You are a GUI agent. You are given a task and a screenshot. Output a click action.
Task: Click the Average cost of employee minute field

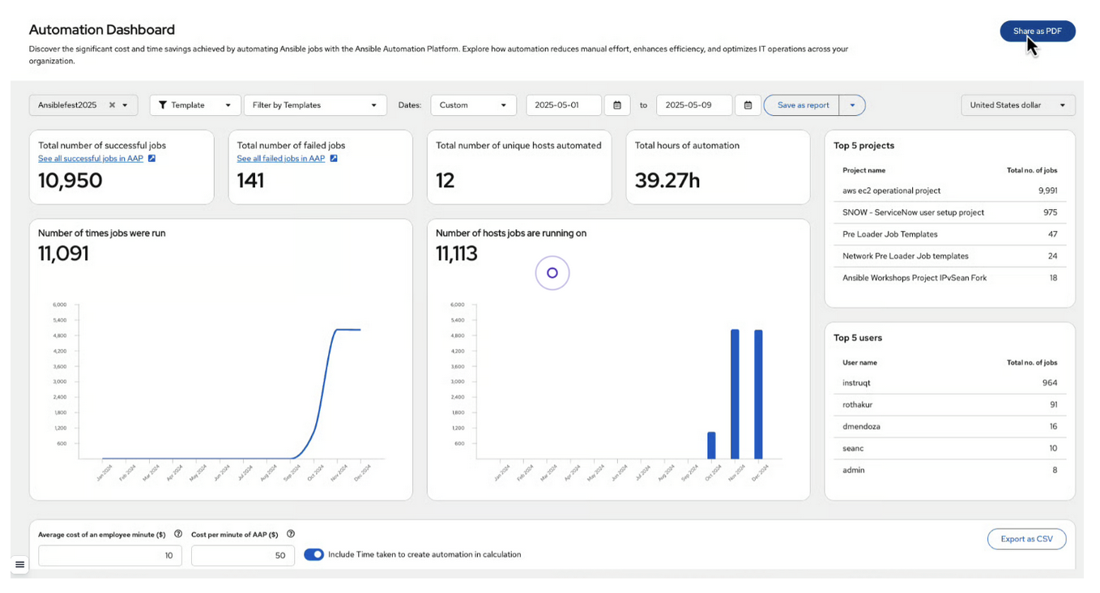pyautogui.click(x=110, y=555)
